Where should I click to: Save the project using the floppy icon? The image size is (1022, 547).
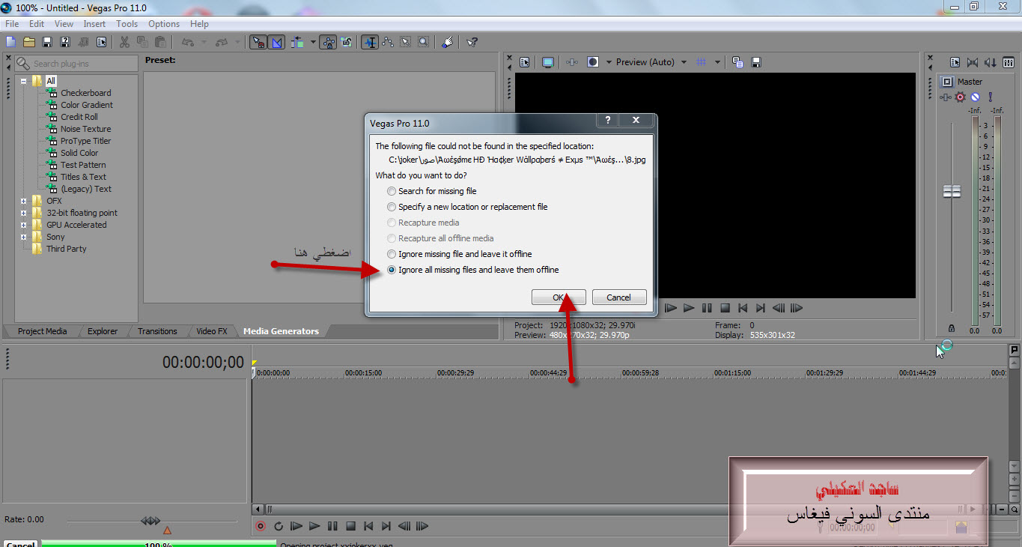pos(47,42)
